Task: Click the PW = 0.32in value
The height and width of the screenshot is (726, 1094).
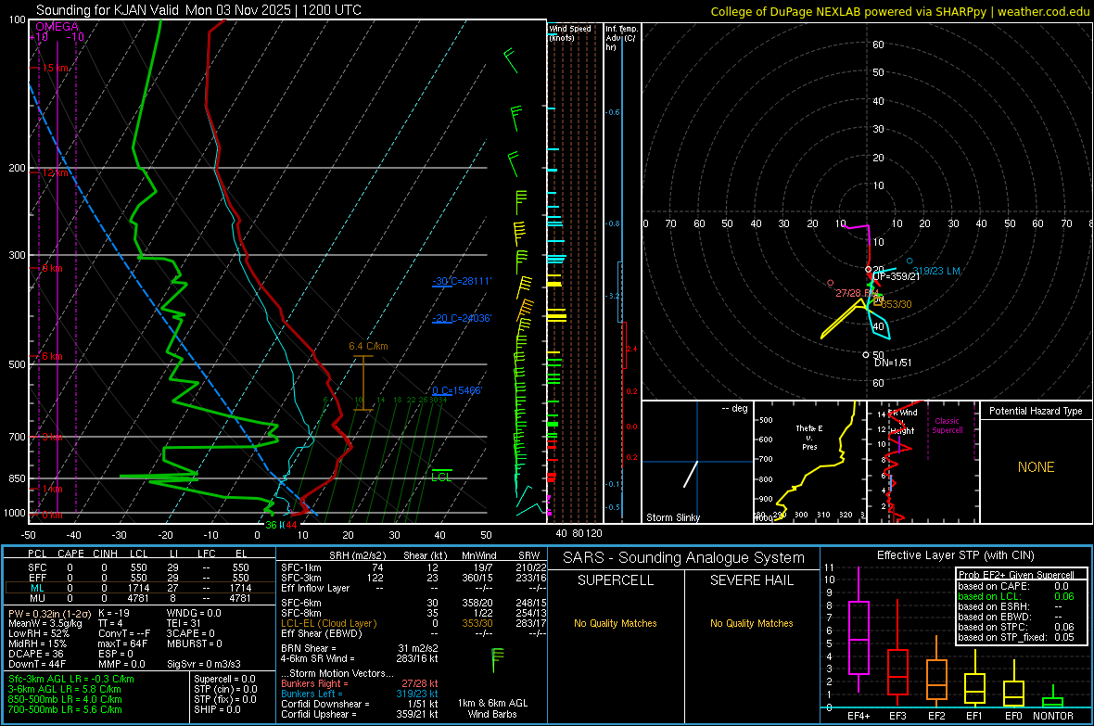Action: 48,614
